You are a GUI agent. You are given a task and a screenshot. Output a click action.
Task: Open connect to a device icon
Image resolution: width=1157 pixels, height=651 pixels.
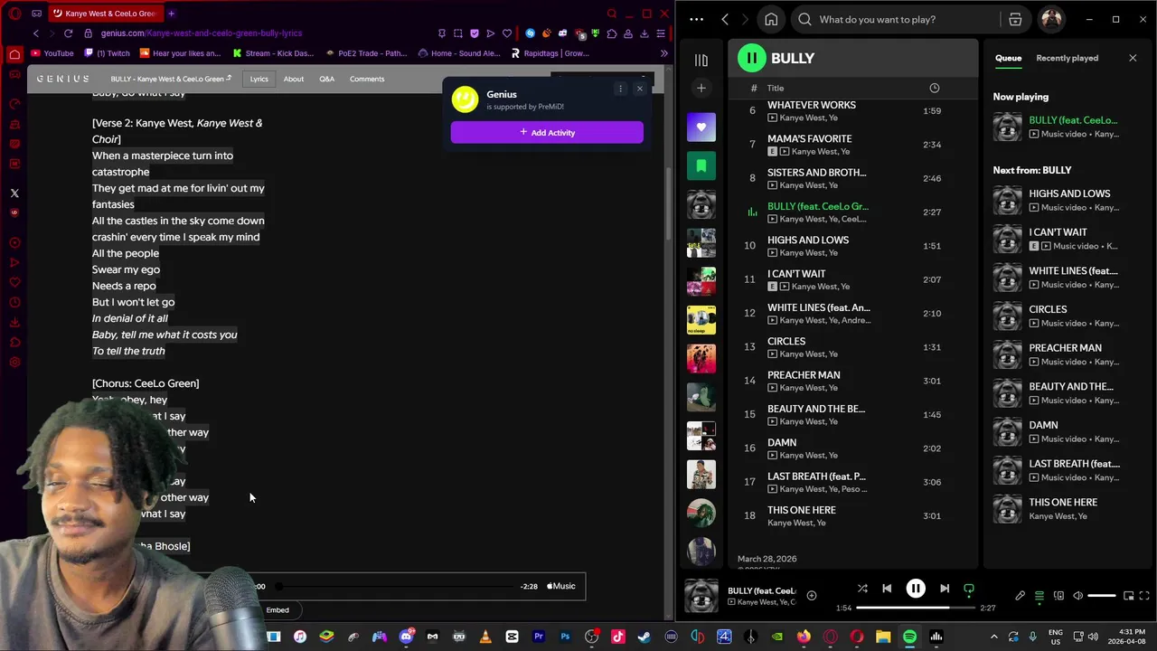[1058, 596]
